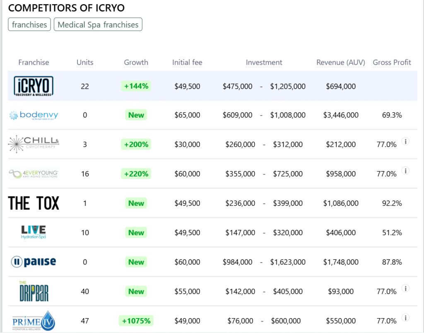This screenshot has height=333, width=424.
Task: Sort by Gross Profit column header
Action: [x=392, y=63]
